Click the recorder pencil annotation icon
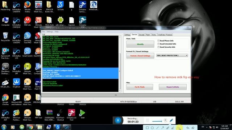 pos(171,120)
